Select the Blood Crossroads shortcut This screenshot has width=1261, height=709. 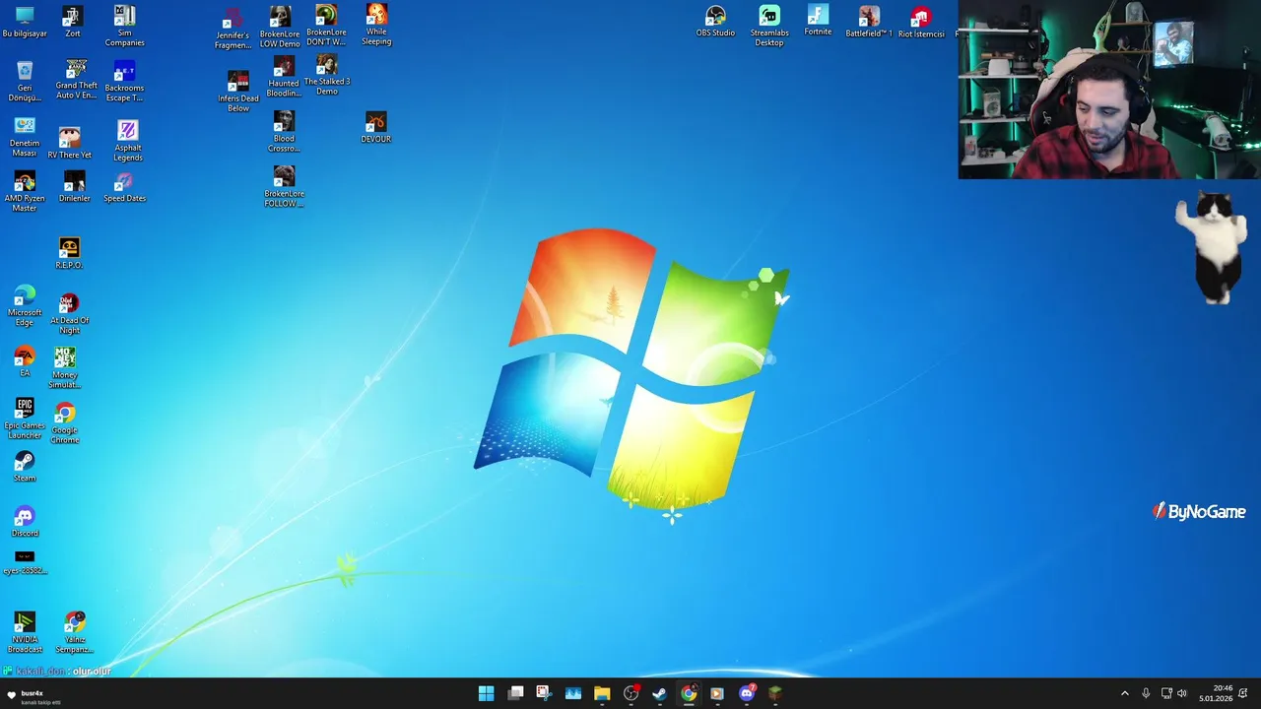tap(284, 132)
